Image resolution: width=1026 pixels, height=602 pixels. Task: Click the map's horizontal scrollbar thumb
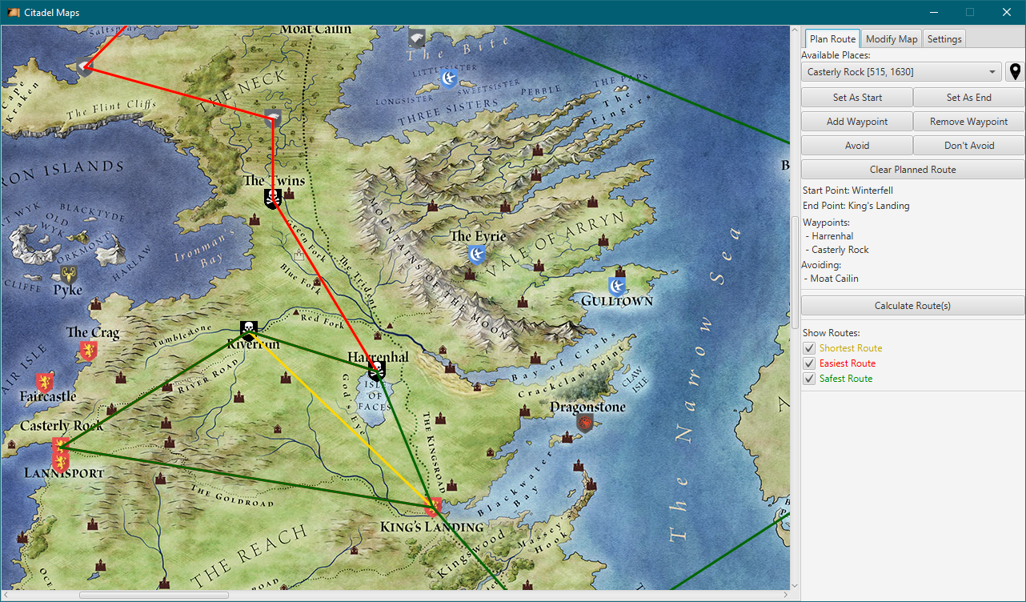(154, 596)
